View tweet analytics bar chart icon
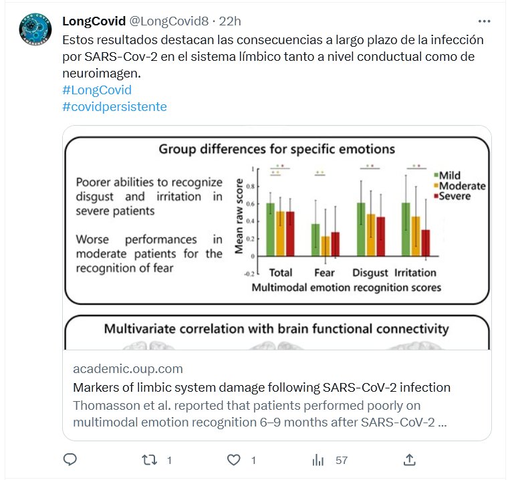Screen dimensions: 508x480 [x=319, y=459]
